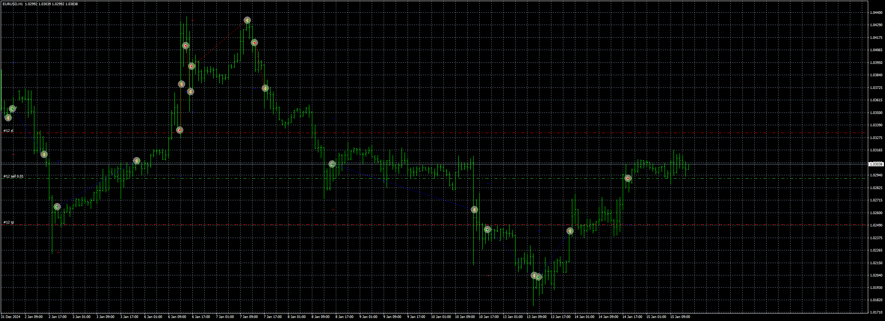Screen dimensions: 885x321
Task: Click the green buy arrow on 10 Jan 17:00 near 1.02450
Action: click(x=488, y=229)
